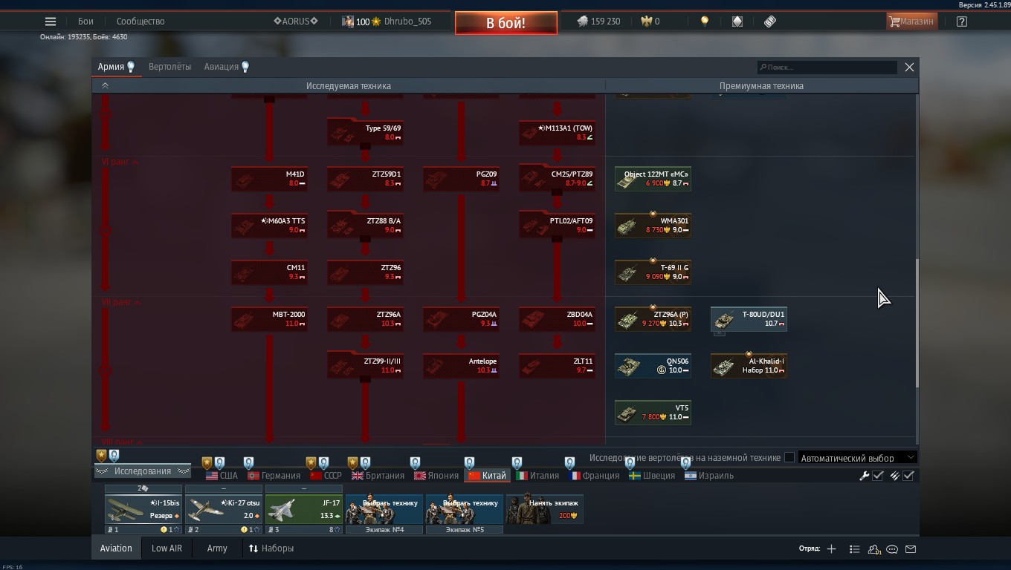Switch to the Германия nation tab

click(274, 476)
